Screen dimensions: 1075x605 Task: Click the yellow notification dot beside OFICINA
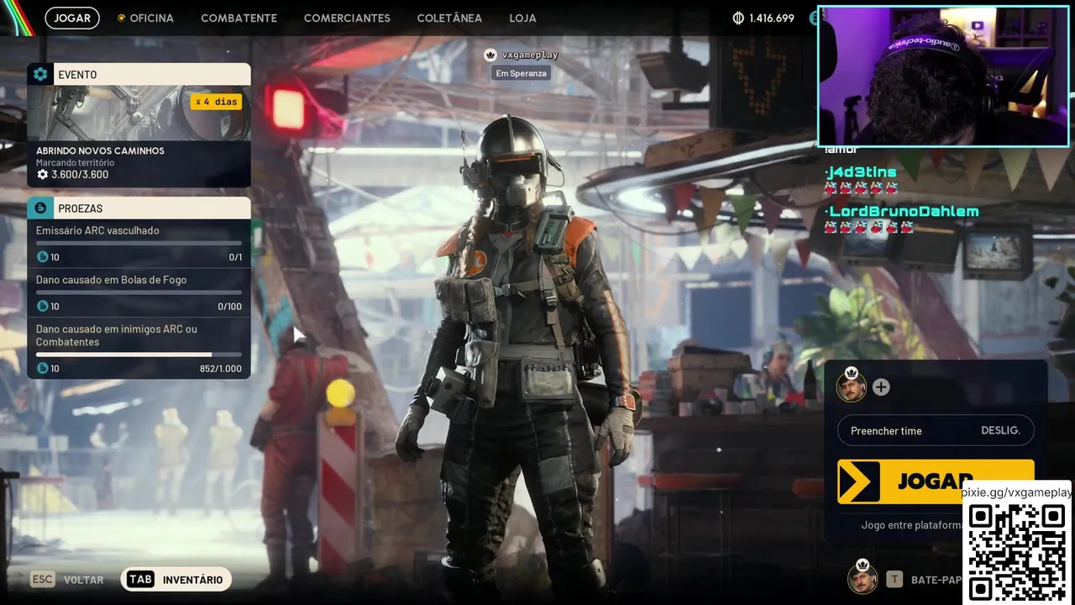tap(121, 18)
